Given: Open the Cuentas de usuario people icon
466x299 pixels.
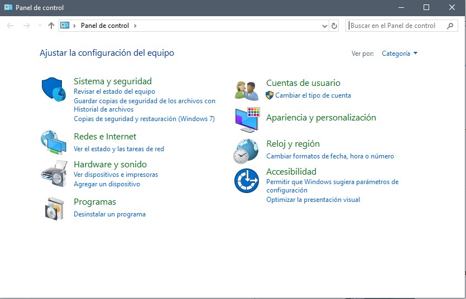Looking at the screenshot, I should [247, 90].
